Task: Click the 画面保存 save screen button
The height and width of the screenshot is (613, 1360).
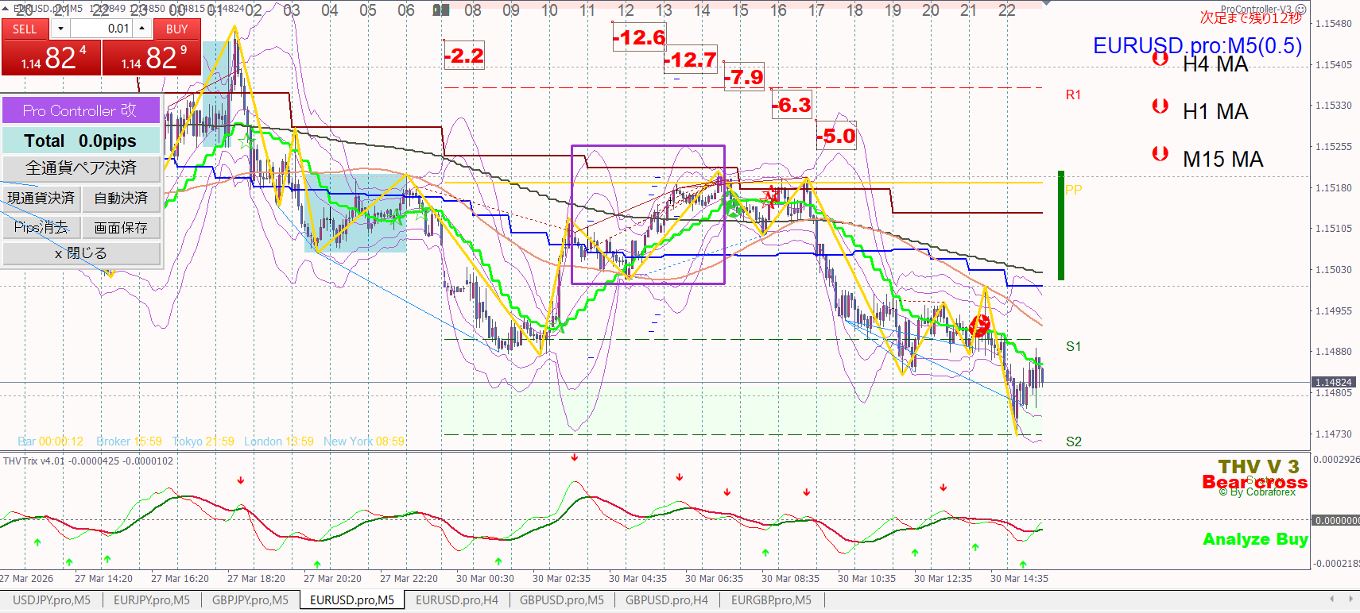Action: 121,228
